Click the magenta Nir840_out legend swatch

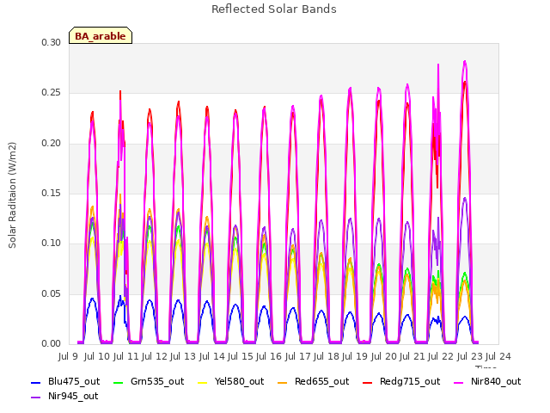coord(458,382)
